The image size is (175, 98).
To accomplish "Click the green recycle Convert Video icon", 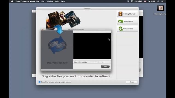I will tap(120, 29).
